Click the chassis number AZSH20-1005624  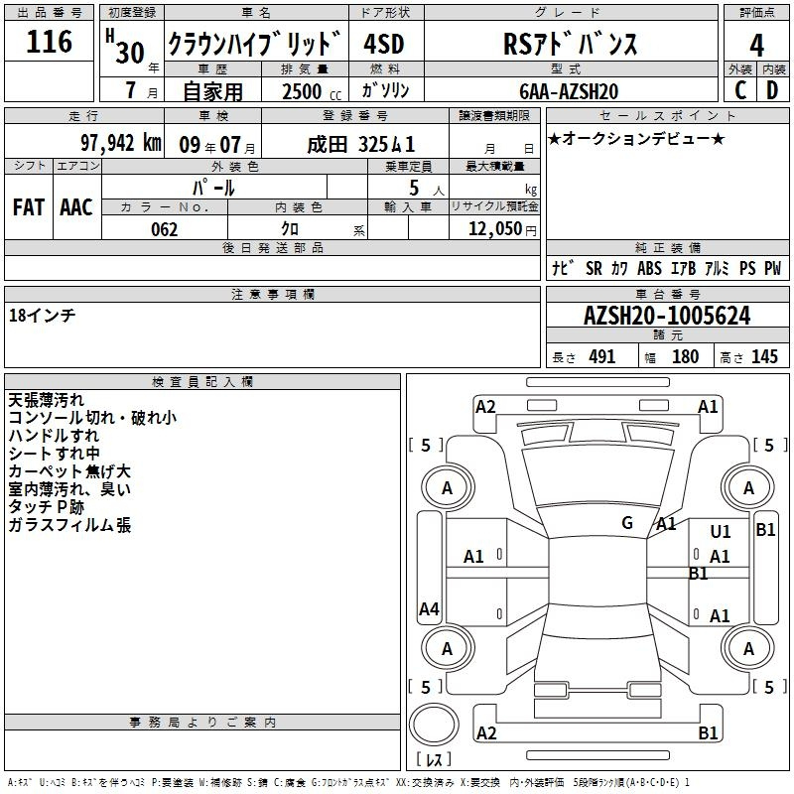tap(667, 317)
